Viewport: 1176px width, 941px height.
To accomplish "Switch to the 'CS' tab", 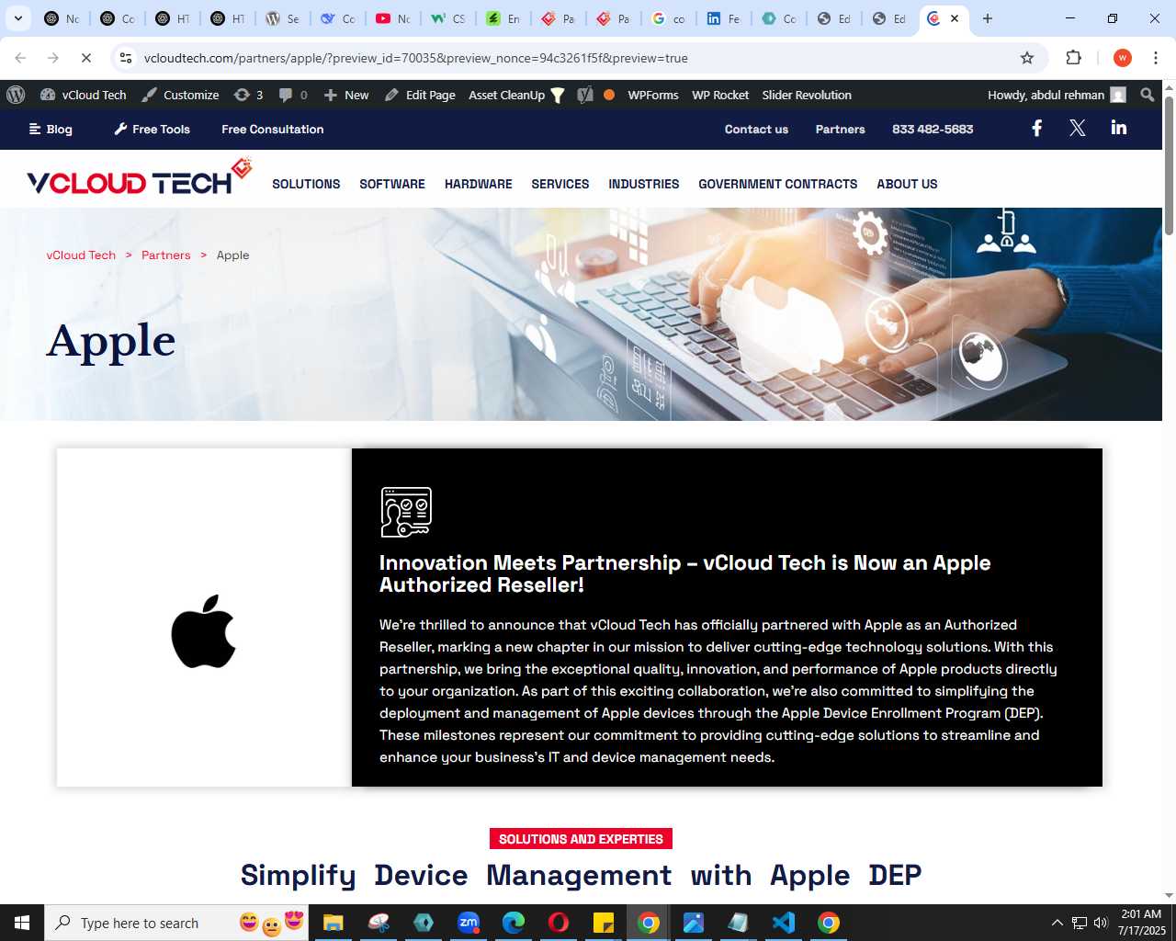I will [x=447, y=18].
